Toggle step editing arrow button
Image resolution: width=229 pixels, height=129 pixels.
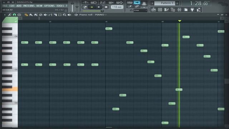pos(137,3)
